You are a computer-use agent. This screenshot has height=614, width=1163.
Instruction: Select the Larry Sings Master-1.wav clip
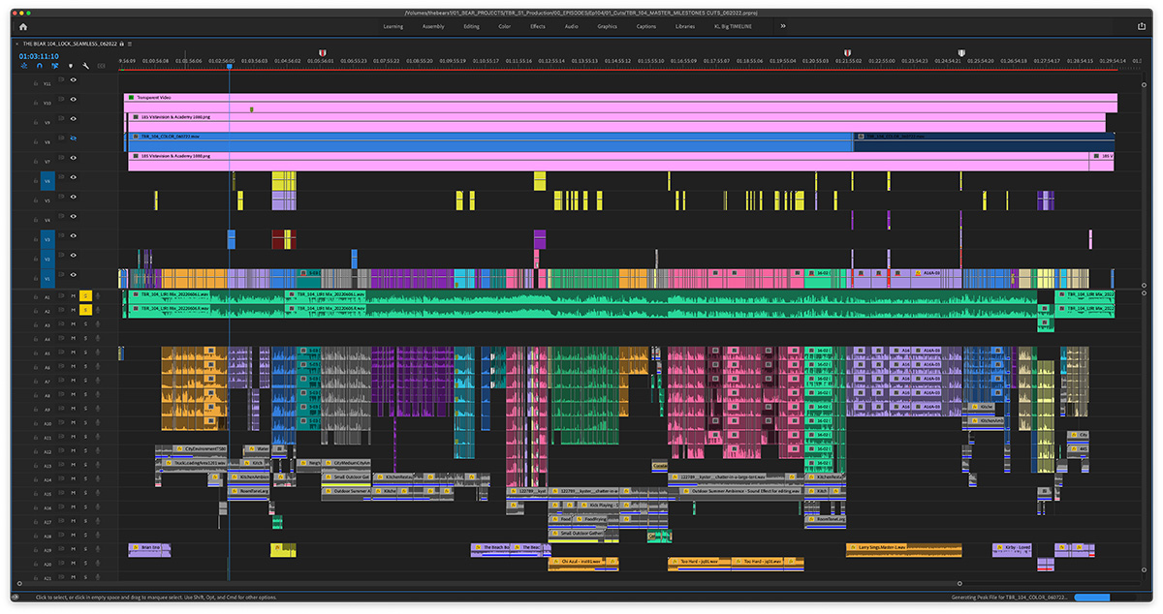click(903, 548)
